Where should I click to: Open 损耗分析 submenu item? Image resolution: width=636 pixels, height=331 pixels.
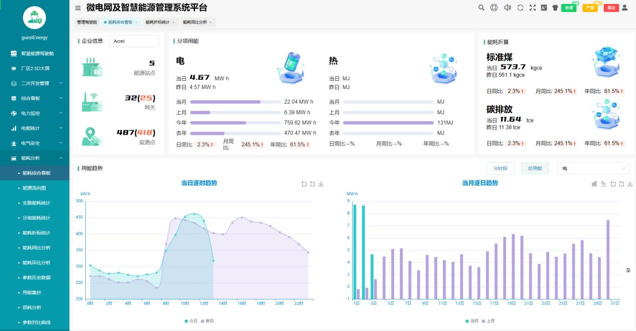coord(35,307)
